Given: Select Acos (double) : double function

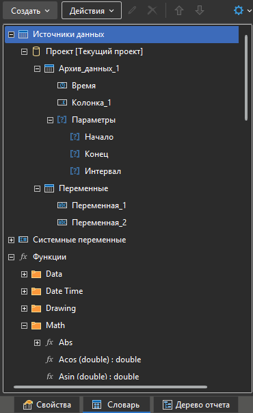Looking at the screenshot, I should pos(100,360).
